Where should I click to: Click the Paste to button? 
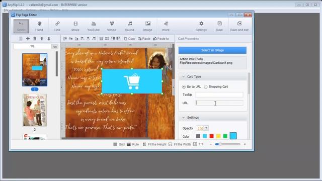161,39
